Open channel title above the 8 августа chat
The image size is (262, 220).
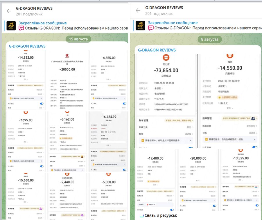pos(164,8)
